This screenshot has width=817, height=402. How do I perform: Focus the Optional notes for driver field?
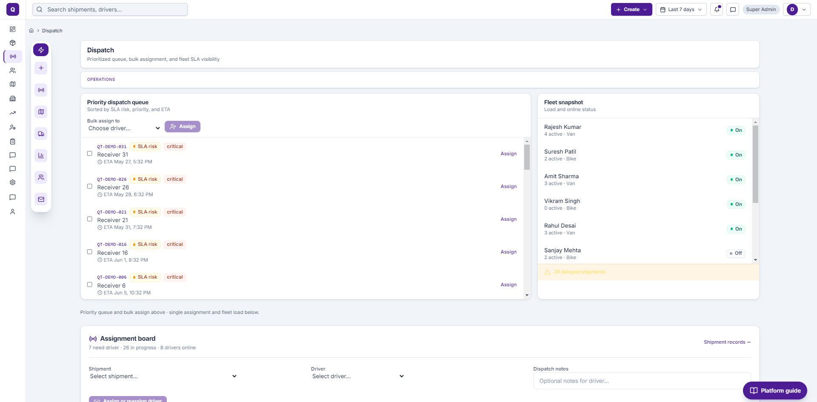642,381
